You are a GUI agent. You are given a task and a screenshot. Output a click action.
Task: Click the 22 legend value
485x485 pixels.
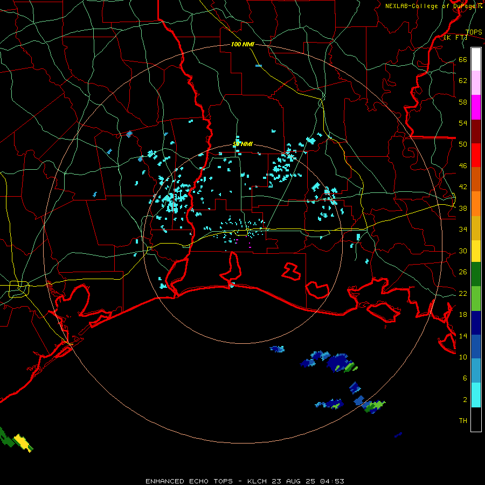(463, 293)
